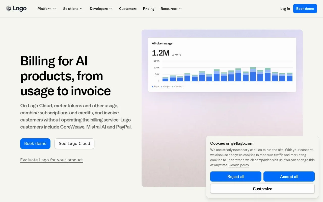The height and width of the screenshot is (202, 323).
Task: Click Book demo in the header
Action: (305, 9)
